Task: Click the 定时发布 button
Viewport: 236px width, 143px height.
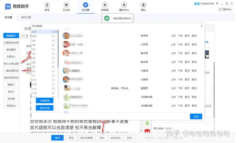Action: coord(115,138)
